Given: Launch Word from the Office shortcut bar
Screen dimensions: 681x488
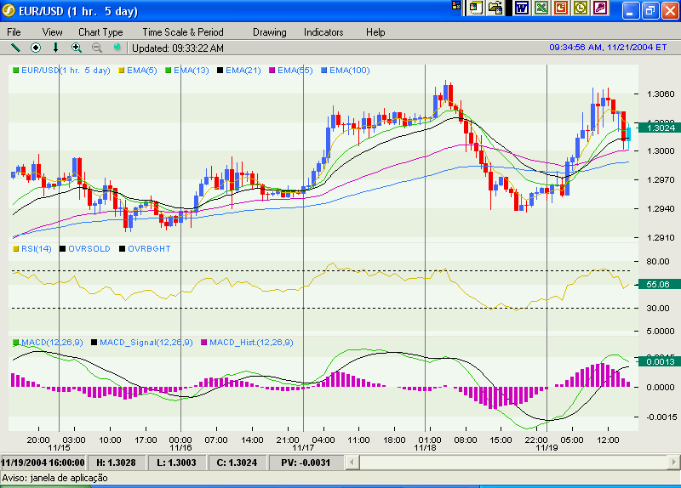Looking at the screenshot, I should coord(521,8).
